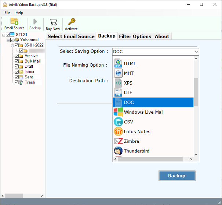Select the Zimbra icon
The height and width of the screenshot is (205, 222).
(118, 141)
